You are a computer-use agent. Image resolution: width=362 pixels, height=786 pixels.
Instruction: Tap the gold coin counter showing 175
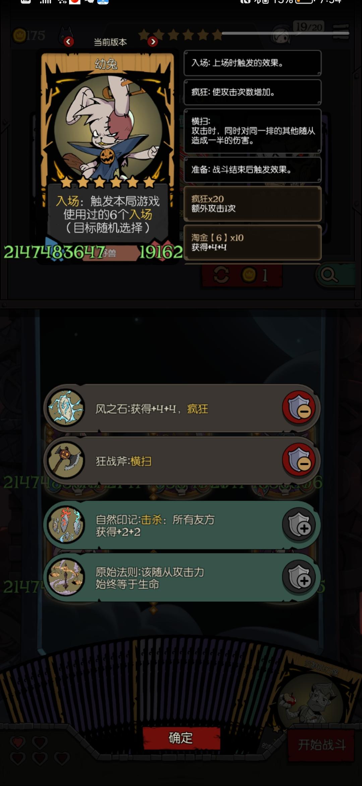tap(29, 35)
